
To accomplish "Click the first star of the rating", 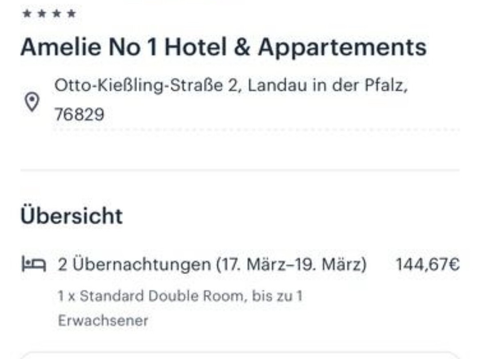I will 27,14.
